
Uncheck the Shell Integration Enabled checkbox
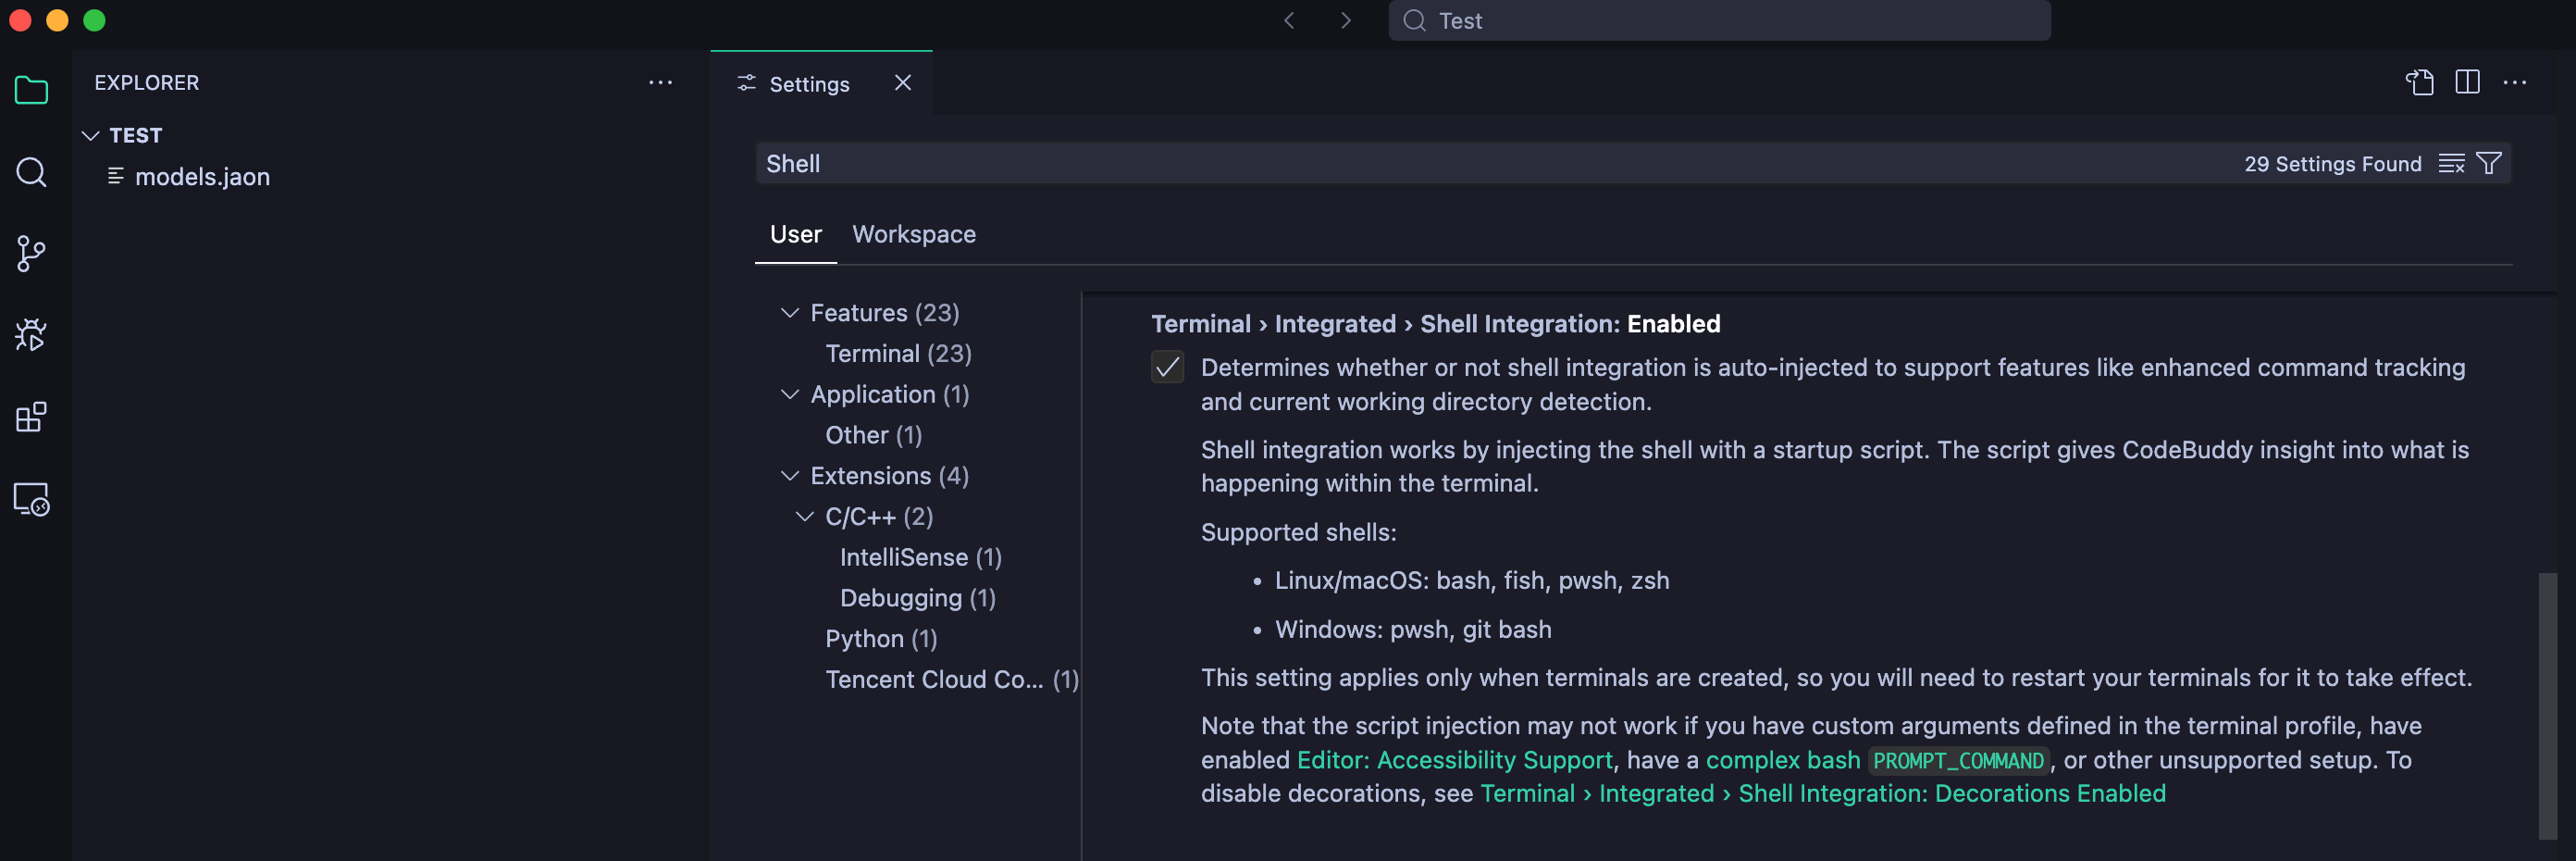(1167, 368)
